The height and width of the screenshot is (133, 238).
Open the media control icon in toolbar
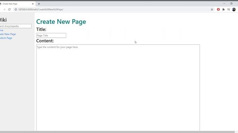pyautogui.click(x=229, y=10)
